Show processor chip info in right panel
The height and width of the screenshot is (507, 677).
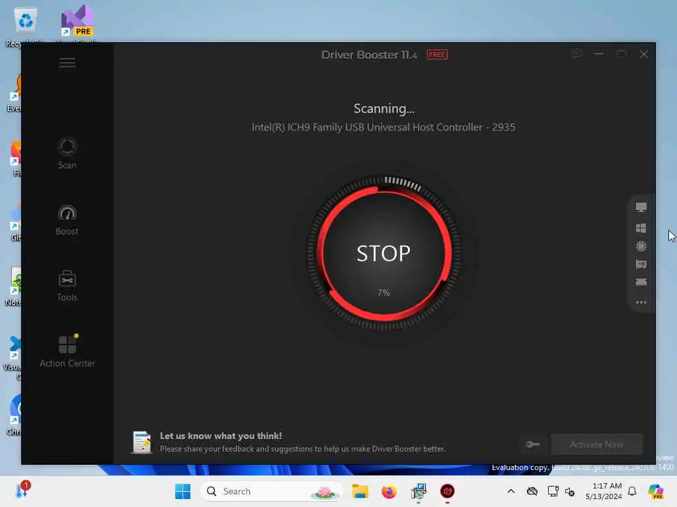(x=641, y=246)
